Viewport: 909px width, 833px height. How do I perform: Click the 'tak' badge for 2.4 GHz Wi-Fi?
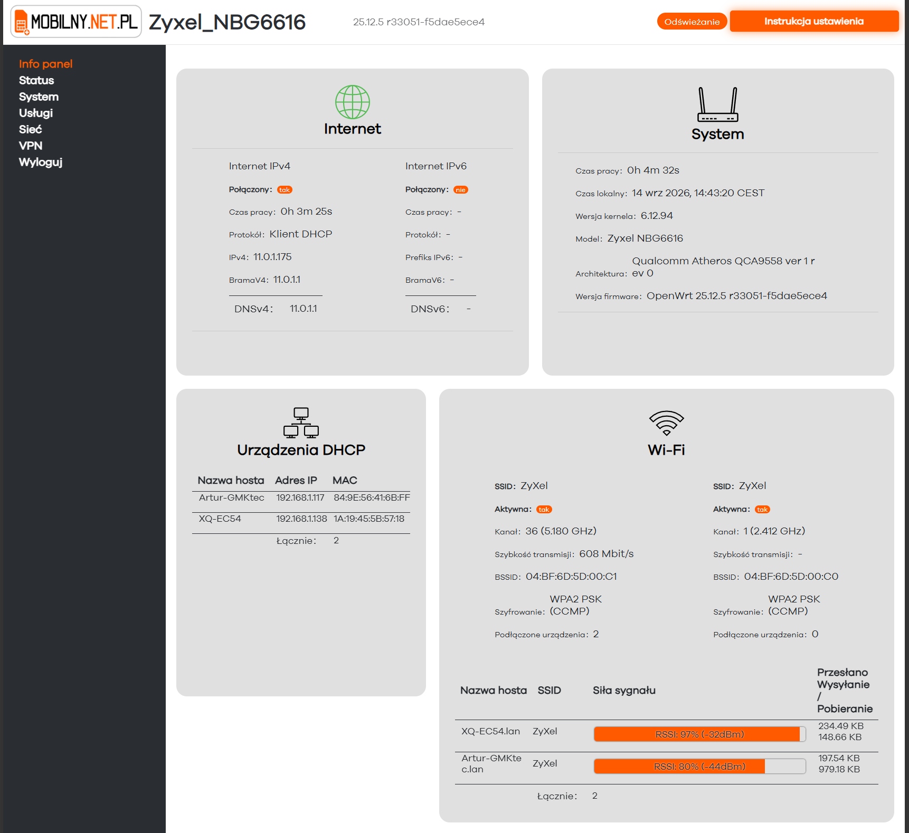[762, 510]
